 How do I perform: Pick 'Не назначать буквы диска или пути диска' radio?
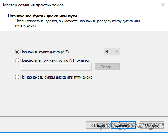click(17, 77)
